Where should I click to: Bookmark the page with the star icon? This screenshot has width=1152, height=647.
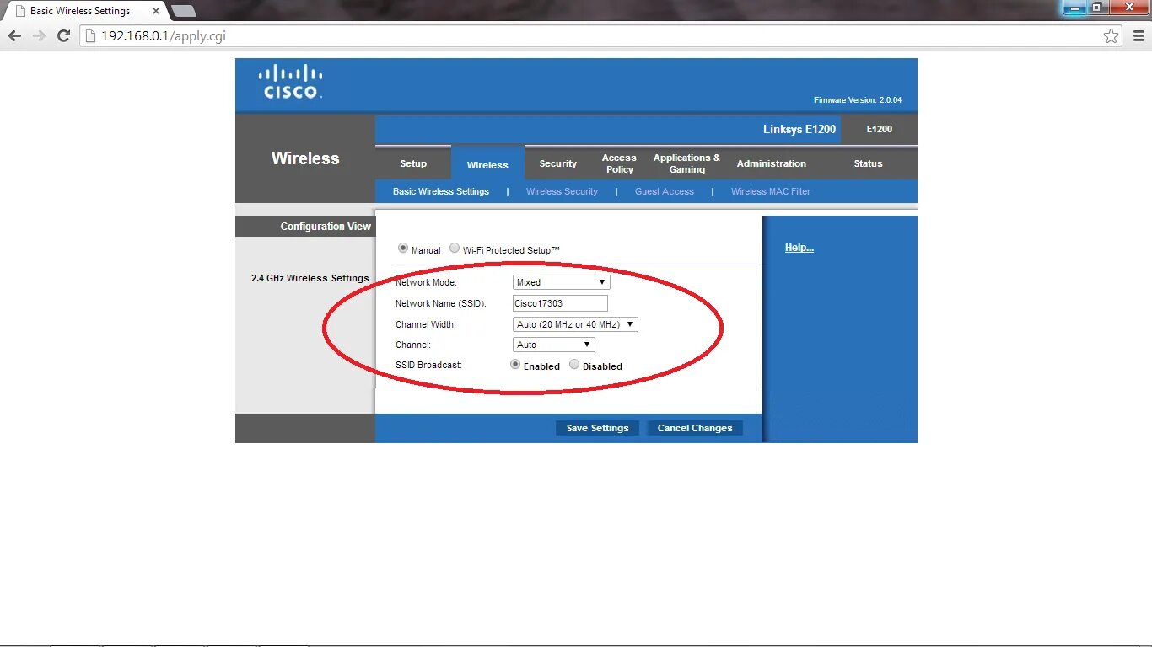[1112, 36]
